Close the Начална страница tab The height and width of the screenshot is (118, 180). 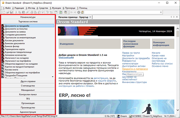pyautogui.click(x=90, y=17)
